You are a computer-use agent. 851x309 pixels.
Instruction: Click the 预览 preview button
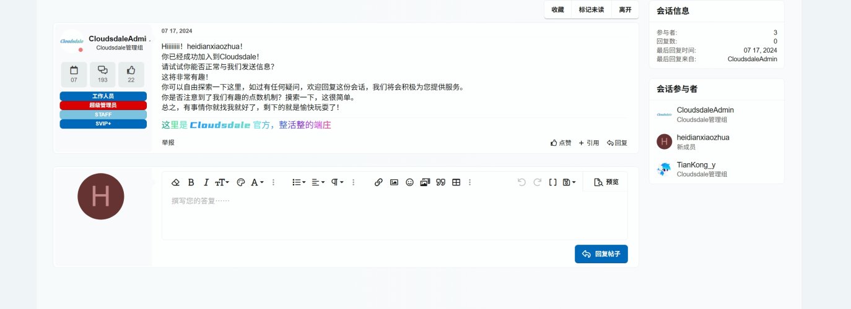(606, 182)
